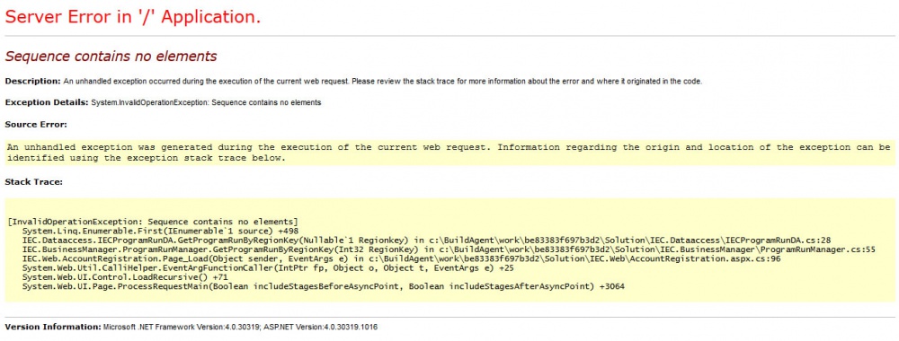Select the 'Sequence contains no elements' italic subtitle

[111, 56]
